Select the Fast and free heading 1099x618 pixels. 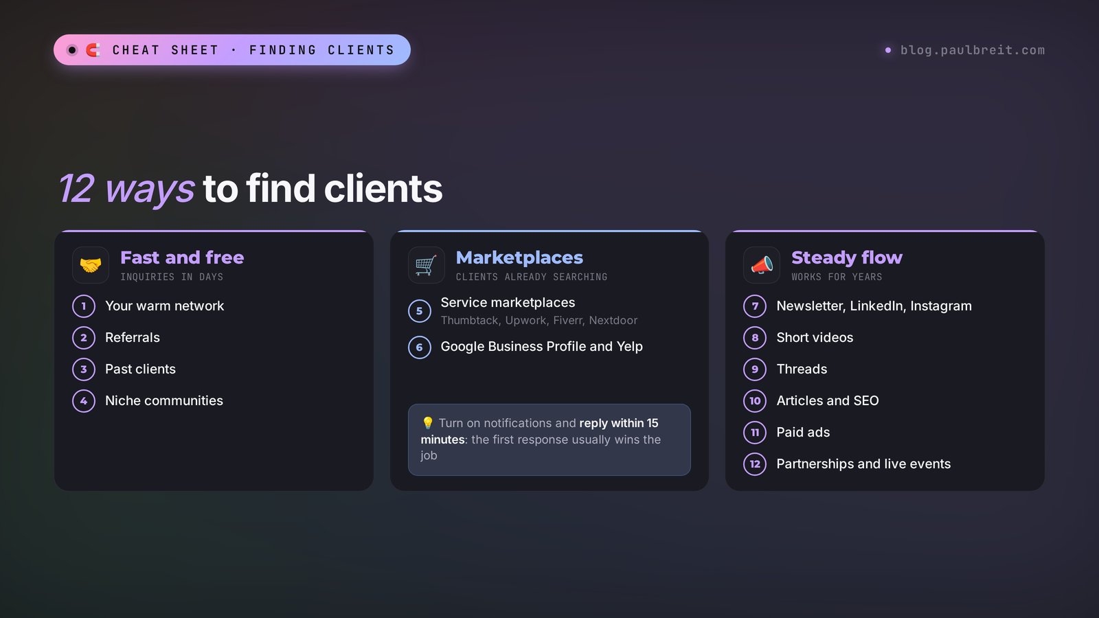point(182,257)
